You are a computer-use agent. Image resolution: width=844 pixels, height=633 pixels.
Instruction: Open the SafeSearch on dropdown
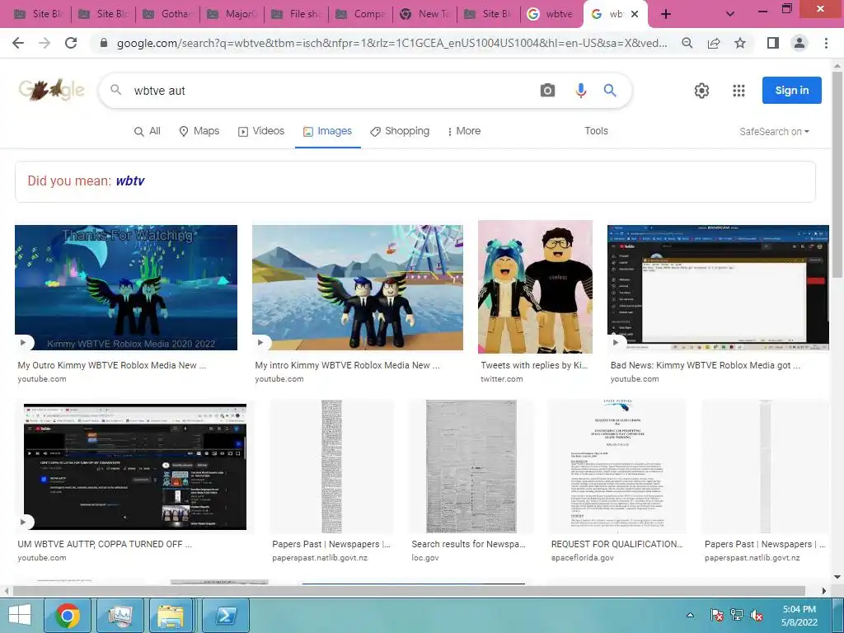pyautogui.click(x=774, y=131)
